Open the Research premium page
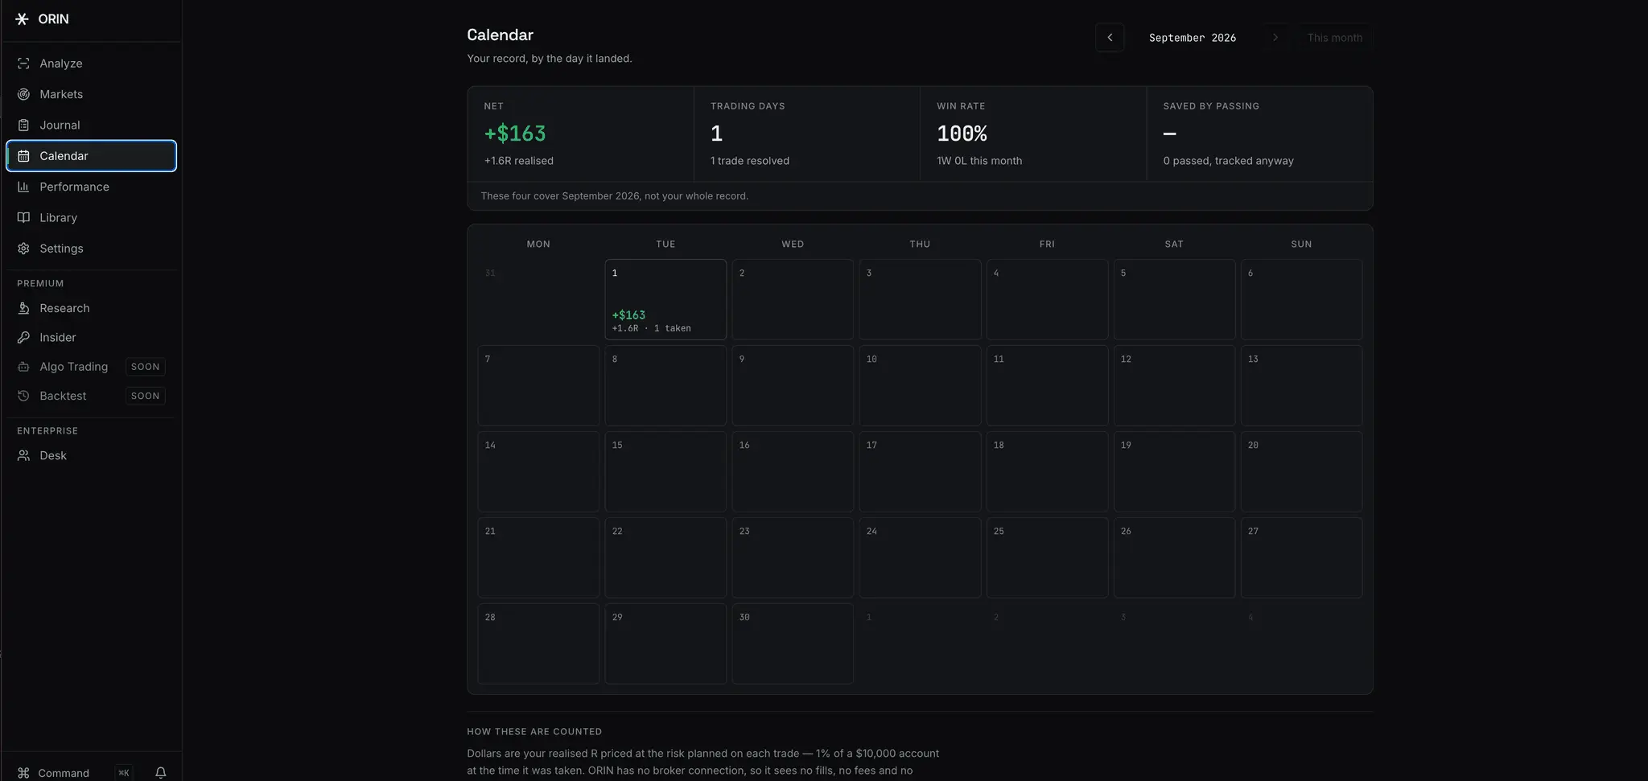The height and width of the screenshot is (781, 1648). 91,308
